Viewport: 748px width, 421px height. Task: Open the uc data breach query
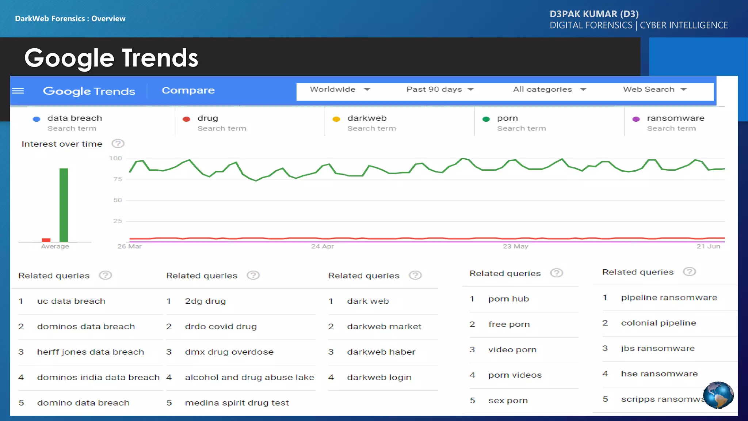pos(71,301)
